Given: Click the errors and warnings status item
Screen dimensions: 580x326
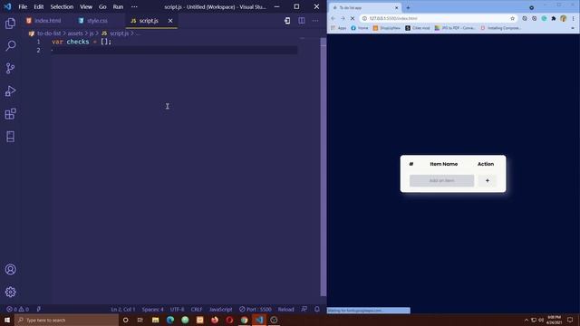Looking at the screenshot, I should pyautogui.click(x=17, y=309).
